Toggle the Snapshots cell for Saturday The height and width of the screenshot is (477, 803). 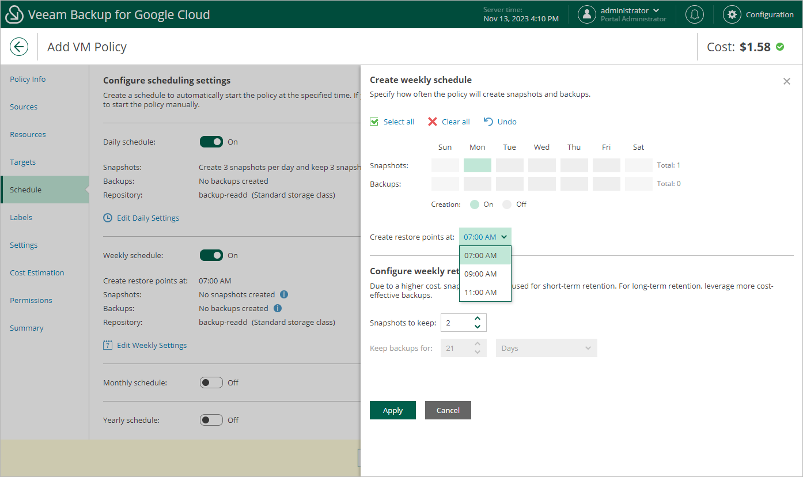[x=639, y=165]
